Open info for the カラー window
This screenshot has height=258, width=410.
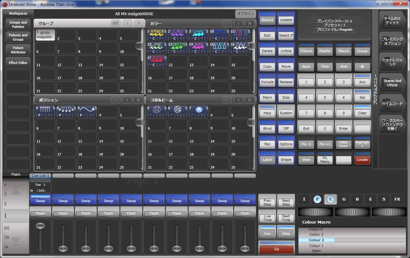(x=239, y=23)
